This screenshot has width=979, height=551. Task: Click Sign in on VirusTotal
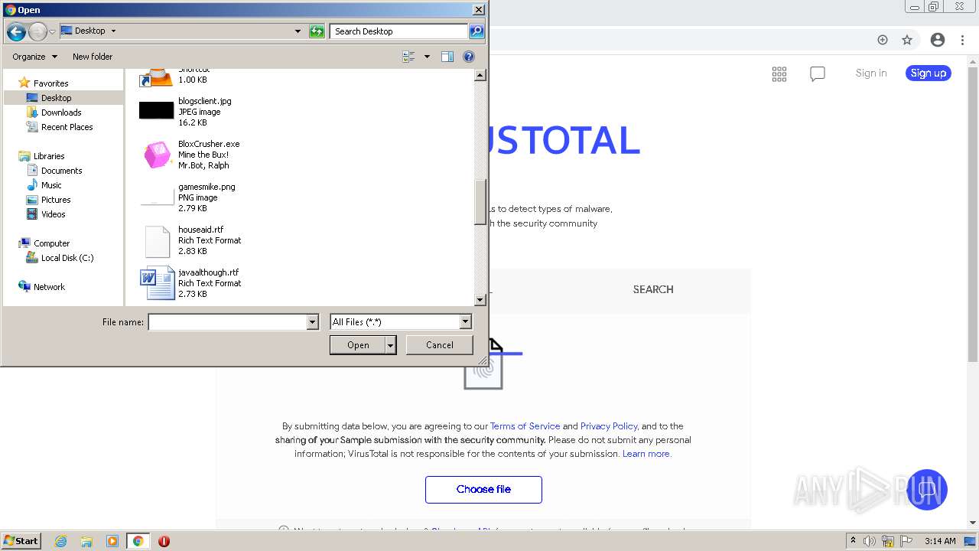click(871, 73)
